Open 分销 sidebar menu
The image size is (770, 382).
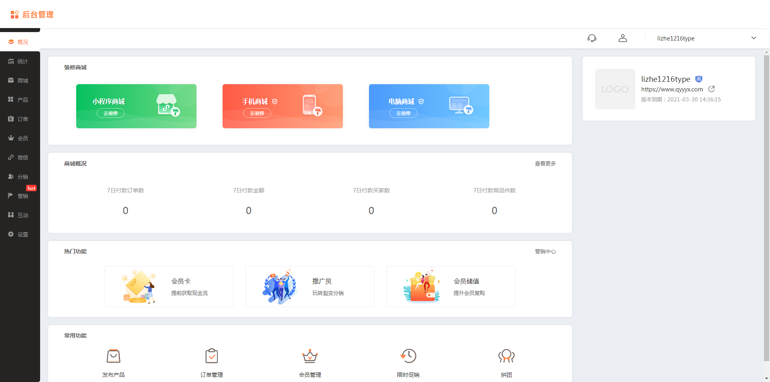tap(20, 177)
